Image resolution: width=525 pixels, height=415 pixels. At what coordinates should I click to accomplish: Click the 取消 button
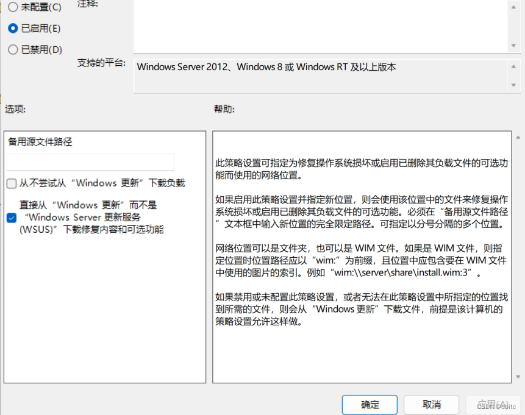(x=431, y=405)
